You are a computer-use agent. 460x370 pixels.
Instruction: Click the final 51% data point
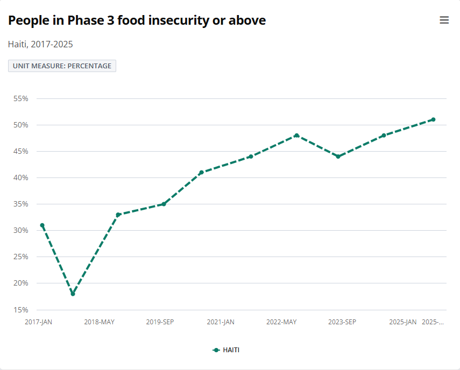click(x=433, y=119)
